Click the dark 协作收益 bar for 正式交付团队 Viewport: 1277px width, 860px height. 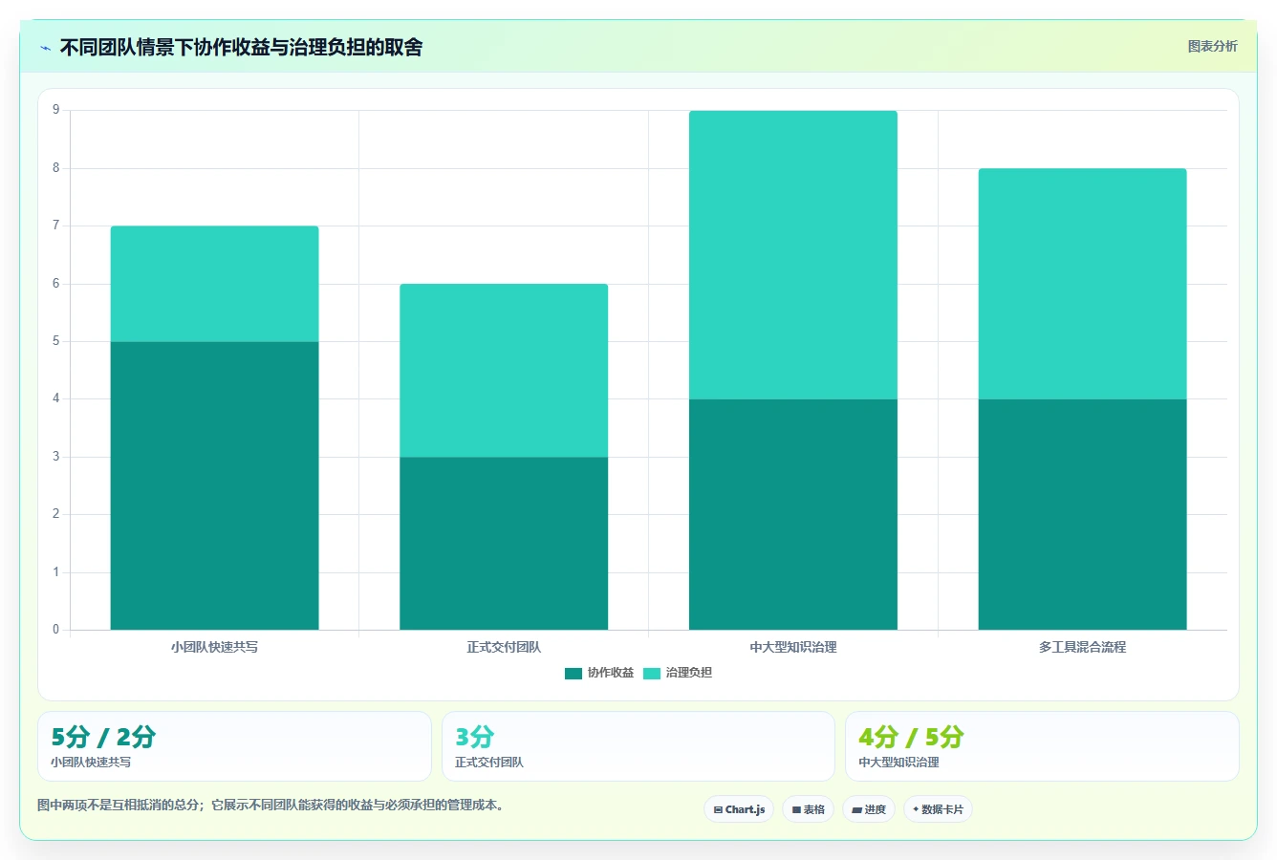click(x=504, y=544)
